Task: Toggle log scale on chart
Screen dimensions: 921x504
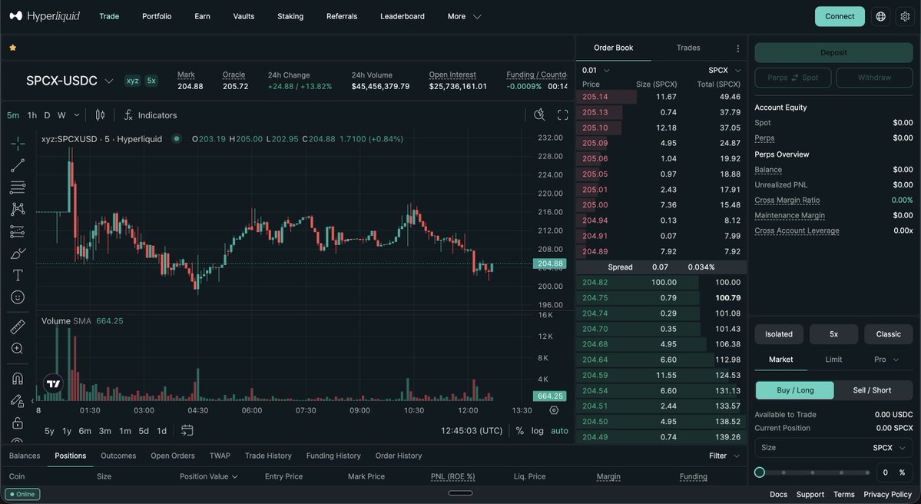Action: click(538, 430)
